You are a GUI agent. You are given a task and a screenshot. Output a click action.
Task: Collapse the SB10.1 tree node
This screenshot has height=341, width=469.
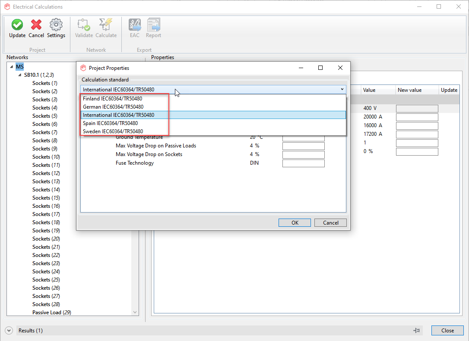[20, 75]
